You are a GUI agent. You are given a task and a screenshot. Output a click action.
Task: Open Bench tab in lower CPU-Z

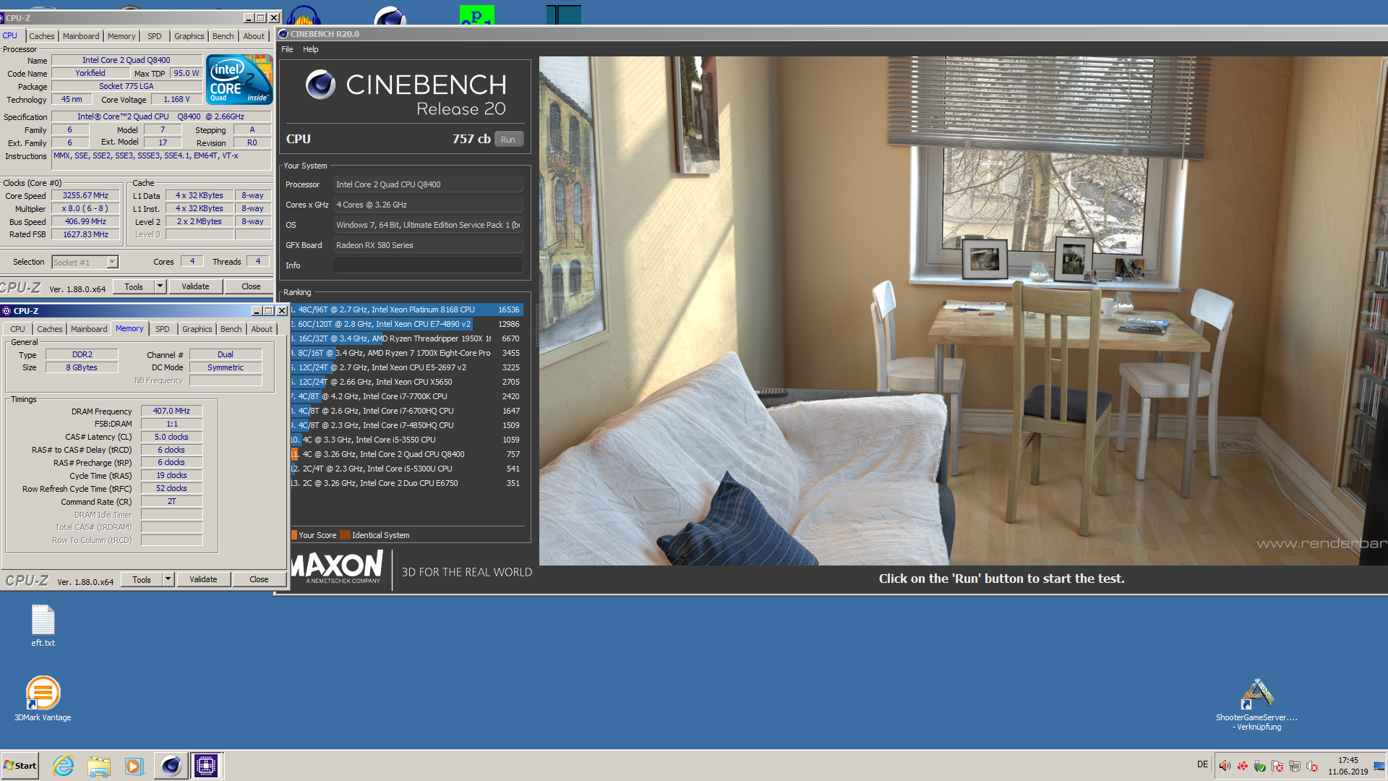click(x=231, y=329)
